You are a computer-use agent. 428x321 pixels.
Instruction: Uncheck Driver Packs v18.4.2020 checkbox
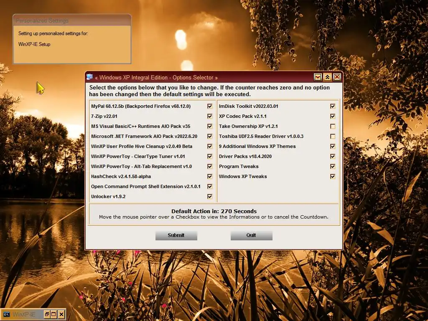(x=332, y=156)
